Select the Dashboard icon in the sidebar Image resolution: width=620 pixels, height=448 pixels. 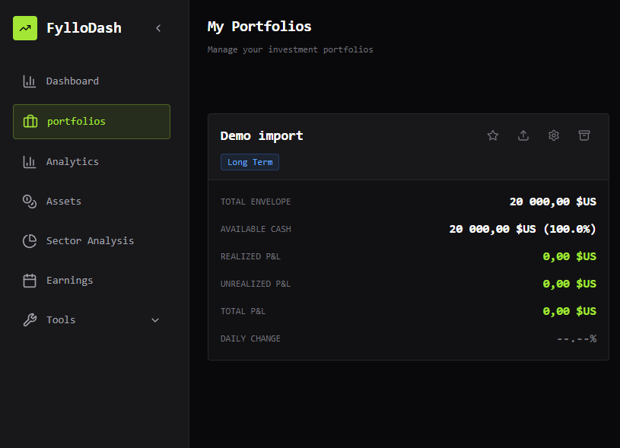coord(29,81)
